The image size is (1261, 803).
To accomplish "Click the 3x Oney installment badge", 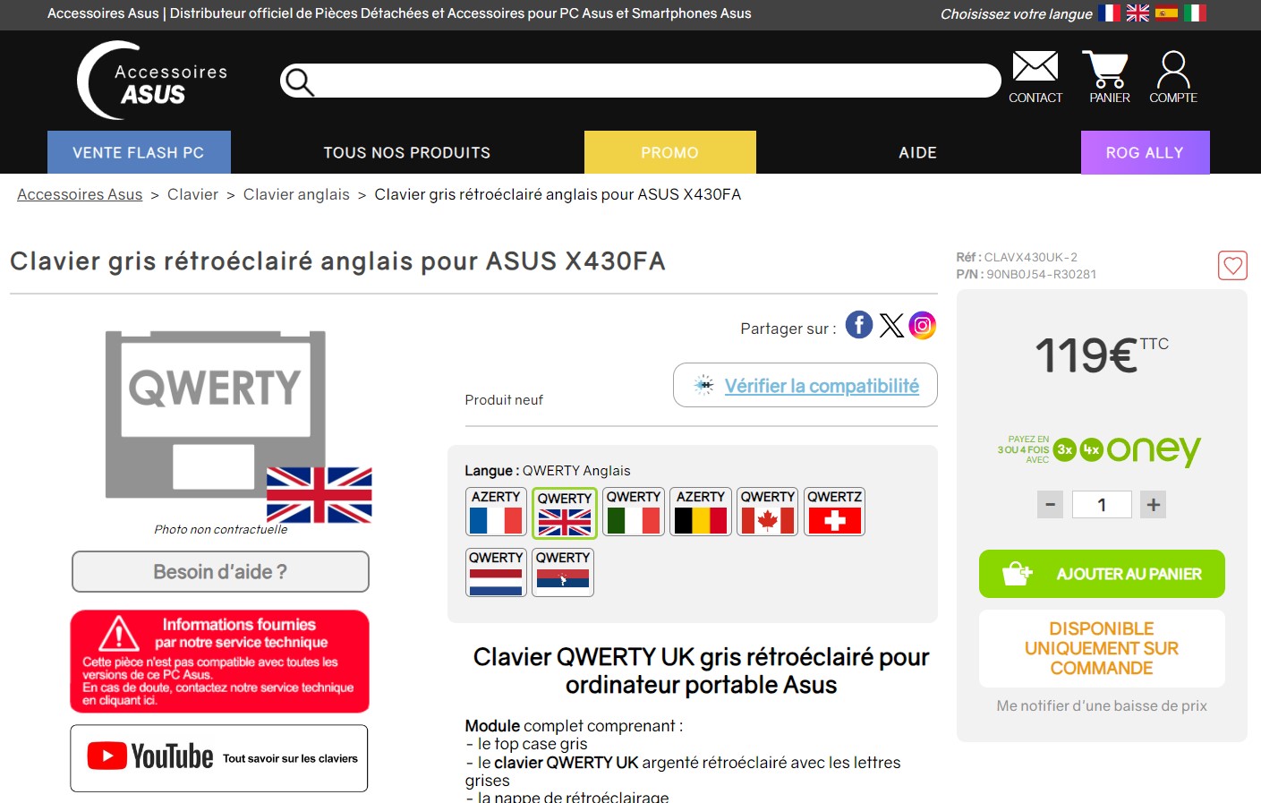I will click(x=1064, y=450).
